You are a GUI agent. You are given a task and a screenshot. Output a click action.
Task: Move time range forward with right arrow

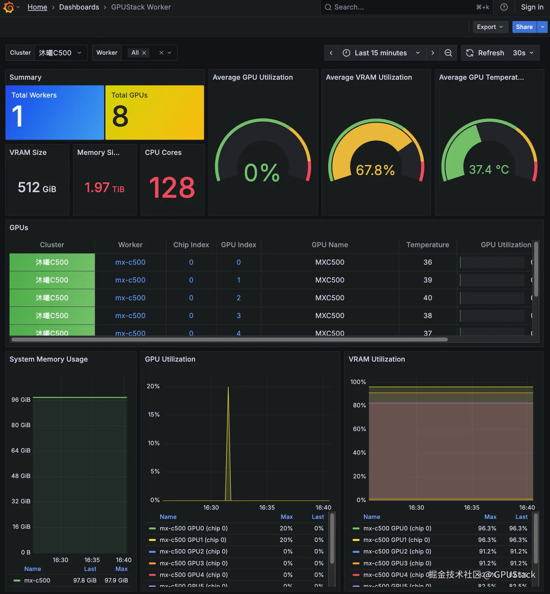pos(433,53)
